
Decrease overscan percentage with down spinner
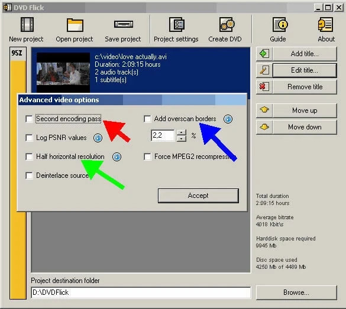click(x=182, y=139)
